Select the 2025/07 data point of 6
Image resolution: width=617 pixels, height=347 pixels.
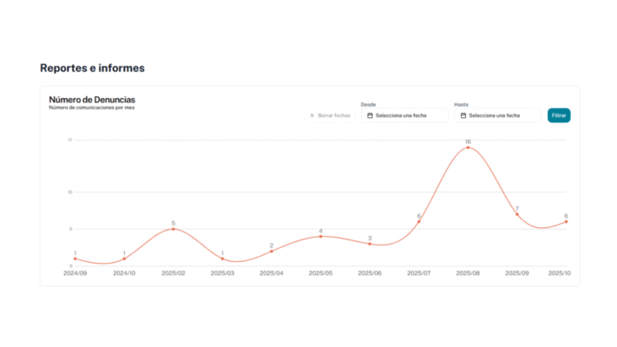click(418, 221)
